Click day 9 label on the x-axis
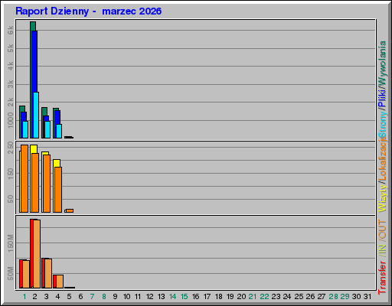The height and width of the screenshot is (306, 392). pyautogui.click(x=115, y=297)
